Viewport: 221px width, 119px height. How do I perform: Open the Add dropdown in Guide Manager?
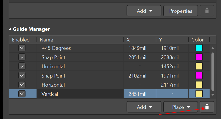pyautogui.click(x=144, y=107)
